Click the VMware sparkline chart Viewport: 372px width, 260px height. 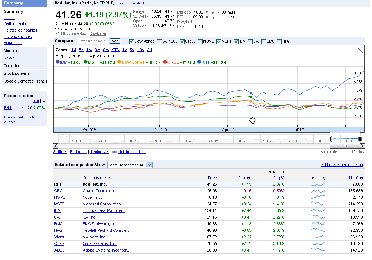tap(318, 237)
